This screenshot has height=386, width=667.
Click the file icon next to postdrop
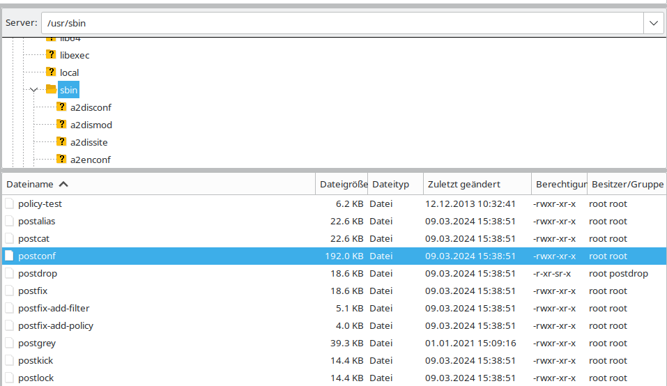tap(9, 274)
